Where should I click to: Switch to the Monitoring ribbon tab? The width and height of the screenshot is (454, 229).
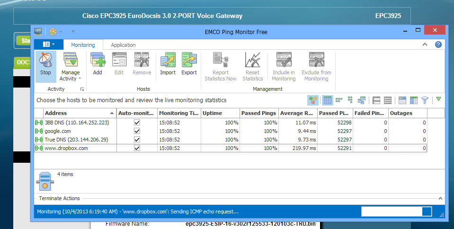click(83, 45)
